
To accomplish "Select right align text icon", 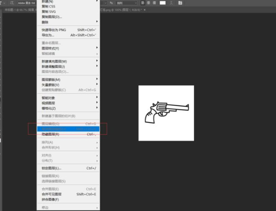I will (154, 3).
